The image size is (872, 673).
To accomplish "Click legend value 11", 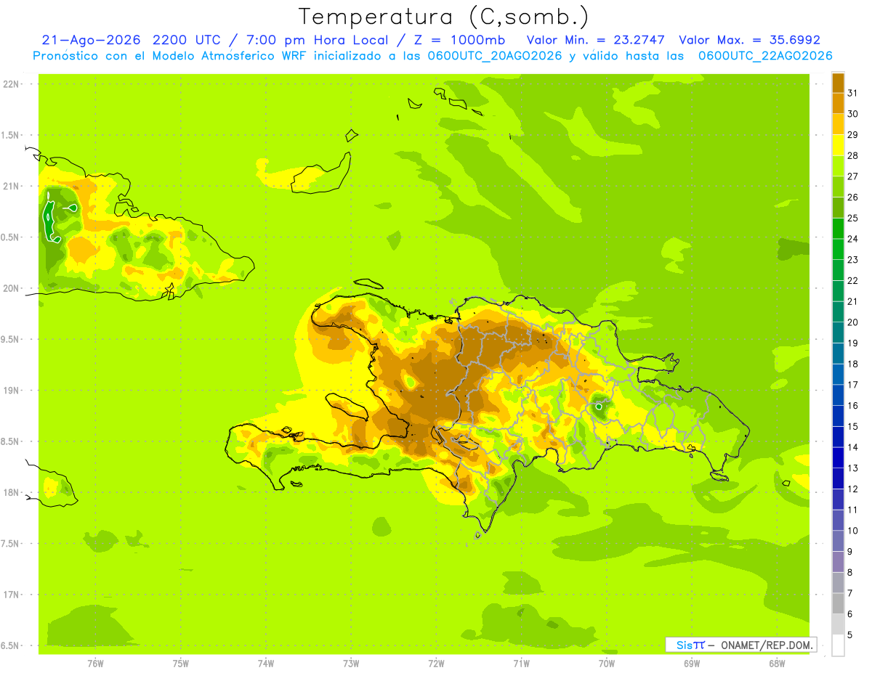I will [x=853, y=510].
